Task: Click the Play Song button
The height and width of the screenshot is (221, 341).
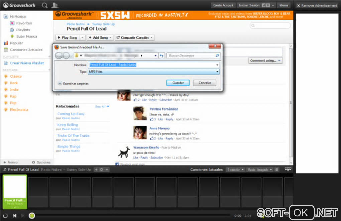Action: point(68,38)
